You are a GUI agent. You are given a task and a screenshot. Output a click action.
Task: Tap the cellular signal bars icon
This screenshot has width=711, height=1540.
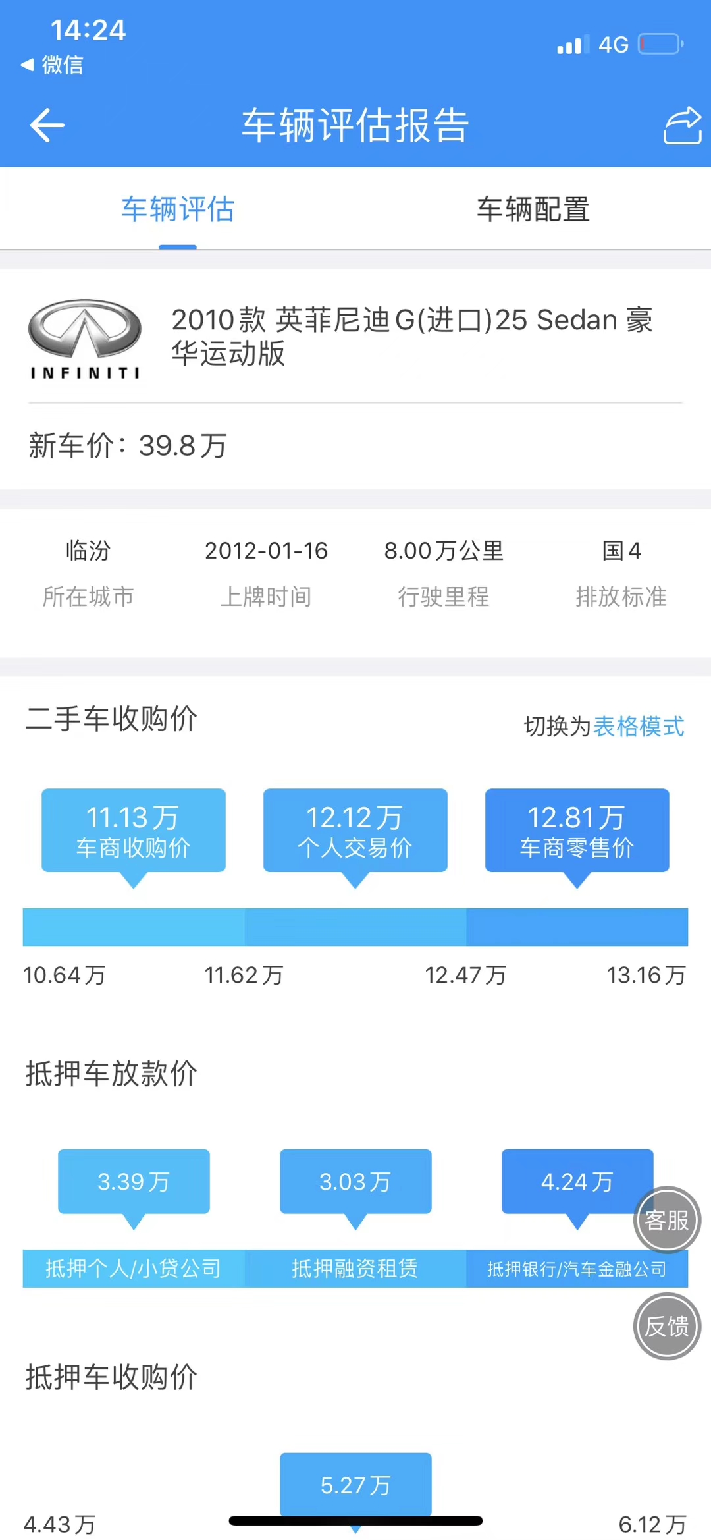(573, 44)
